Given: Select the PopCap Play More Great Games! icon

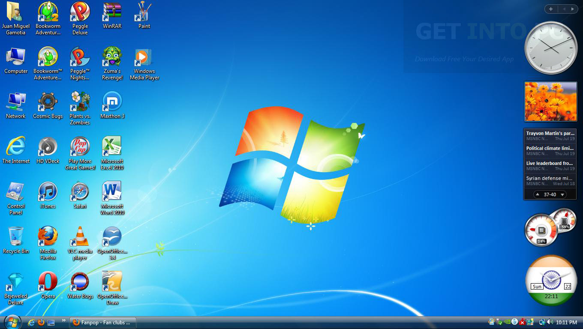Looking at the screenshot, I should 80,153.
